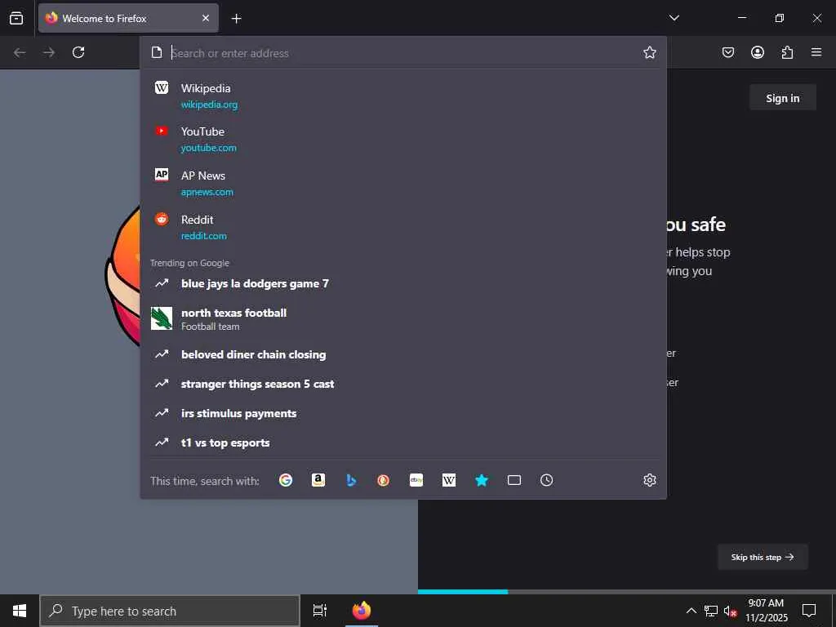The image size is (836, 627).
Task: Open the hamburger application menu
Action: pyautogui.click(x=816, y=52)
